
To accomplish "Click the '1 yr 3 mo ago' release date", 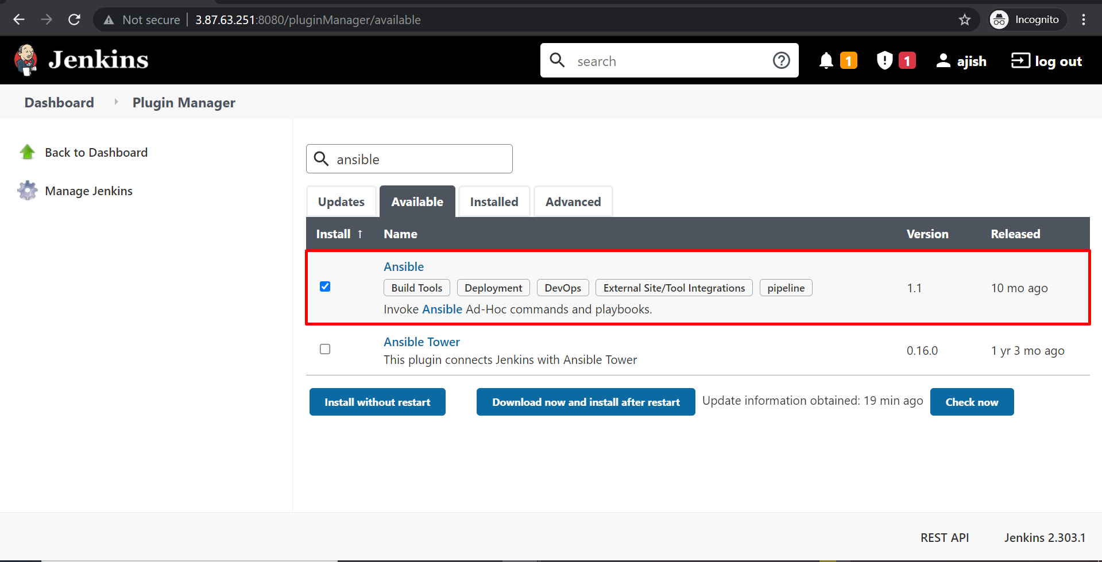I will coord(1027,351).
